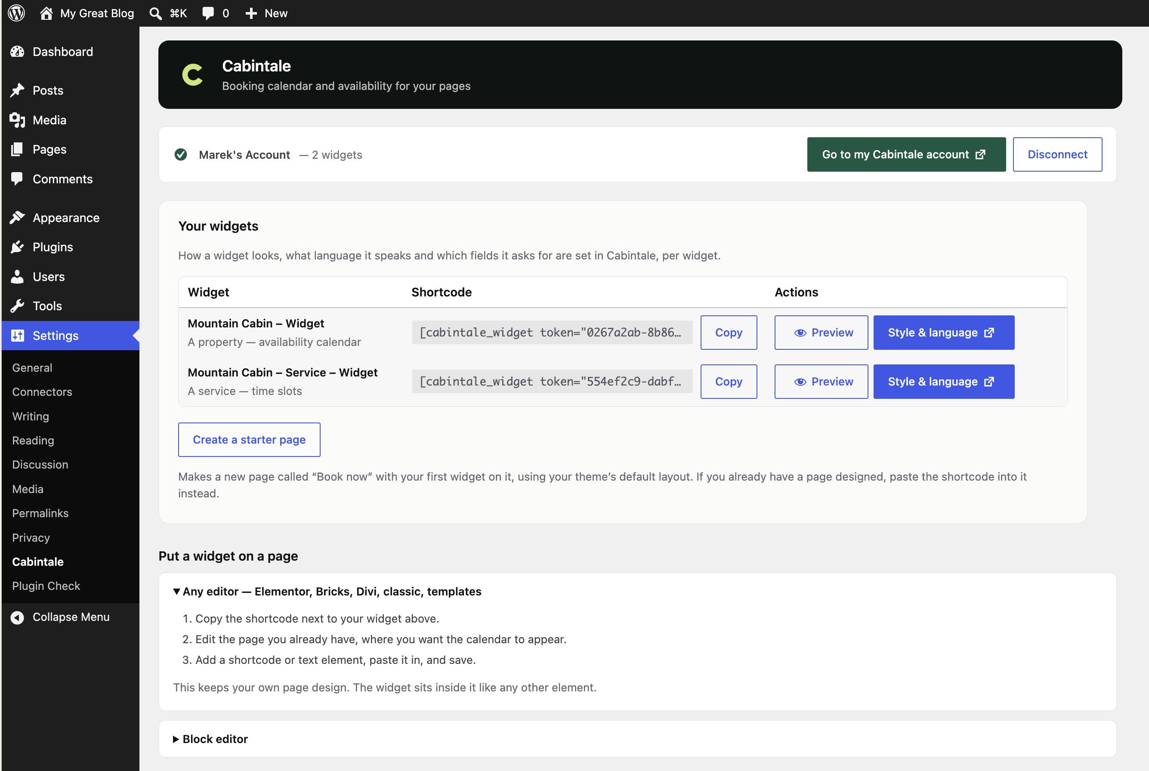The width and height of the screenshot is (1149, 771).
Task: Open Discussion settings
Action: tap(40, 465)
